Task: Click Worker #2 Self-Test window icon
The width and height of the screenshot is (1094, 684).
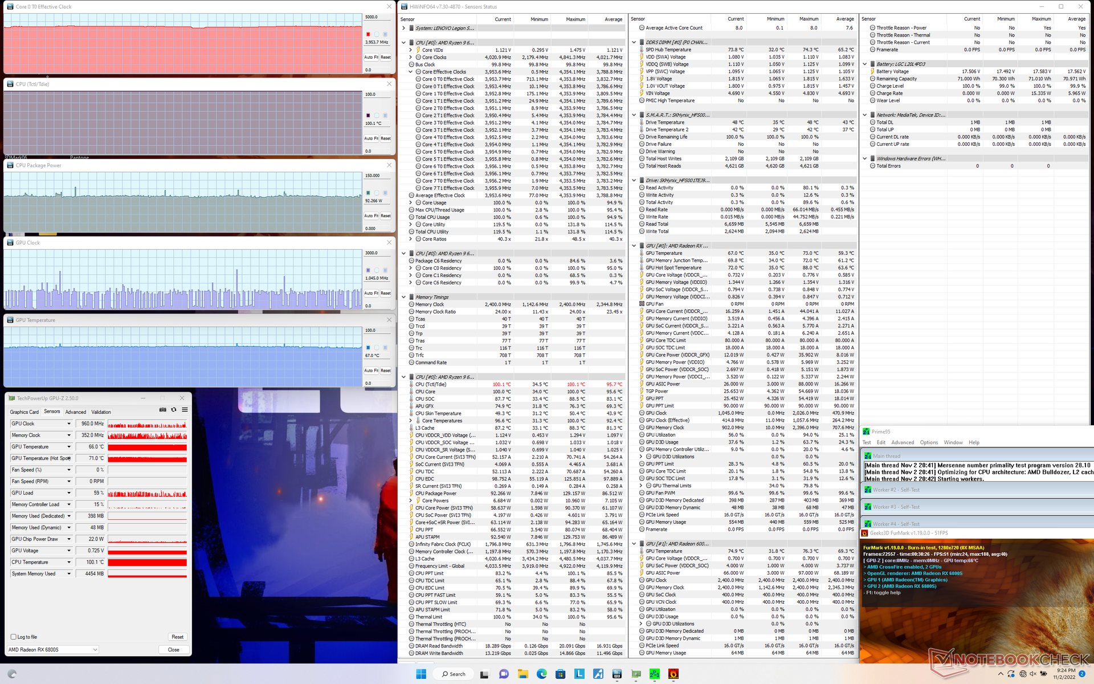Action: (x=868, y=490)
